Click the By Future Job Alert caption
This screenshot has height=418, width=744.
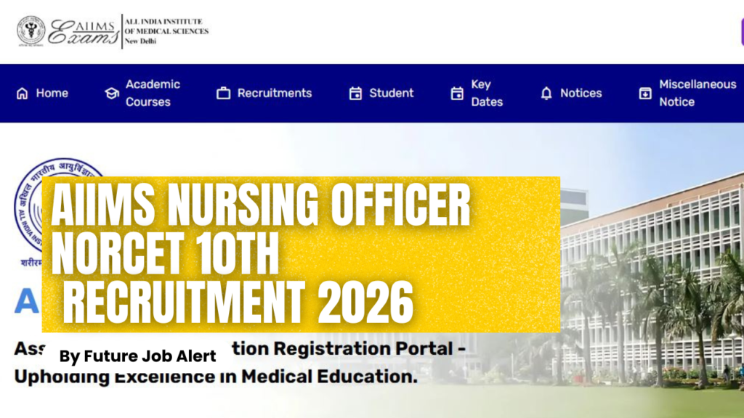click(137, 356)
